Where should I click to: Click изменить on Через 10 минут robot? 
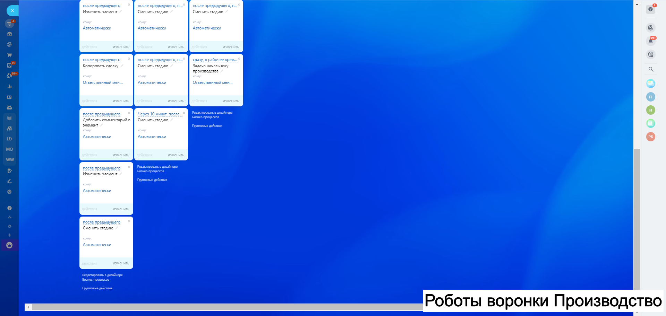tap(176, 155)
